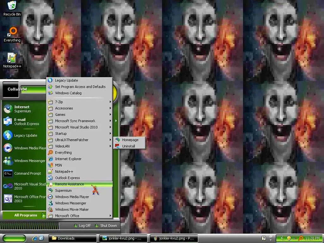
Task: Open Legacy Update in All Programs list
Action: (79, 80)
